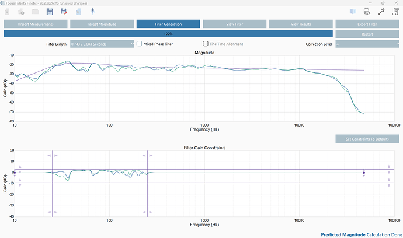Click top left-pointing arrow of upper frequency limit line

tap(144, 156)
